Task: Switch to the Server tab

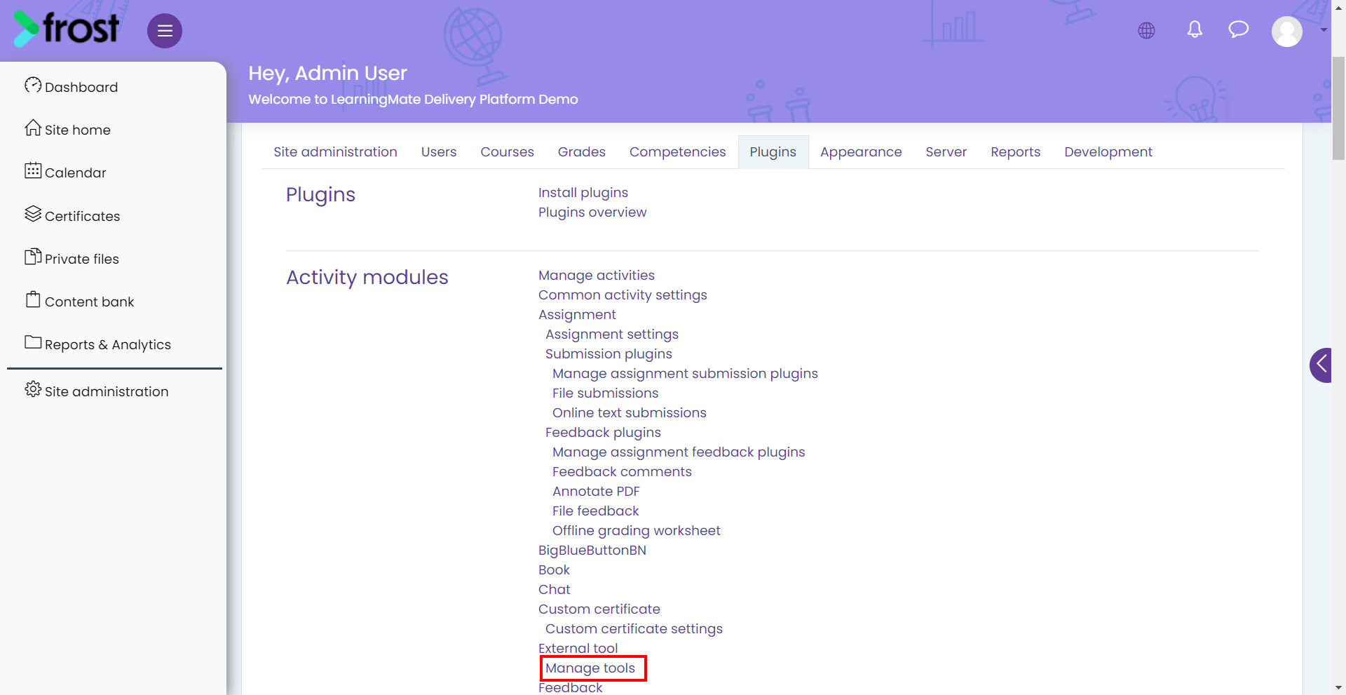Action: click(x=946, y=151)
